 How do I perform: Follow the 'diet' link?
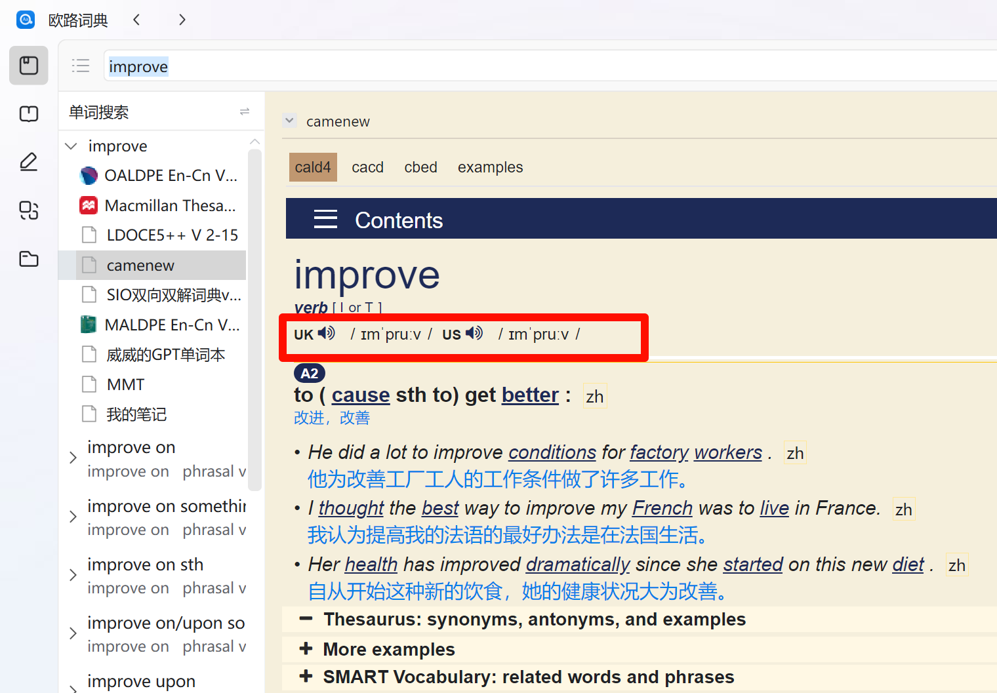pos(908,564)
